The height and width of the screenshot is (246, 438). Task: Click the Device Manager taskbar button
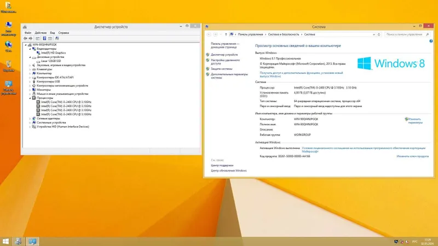pyautogui.click(x=18, y=242)
